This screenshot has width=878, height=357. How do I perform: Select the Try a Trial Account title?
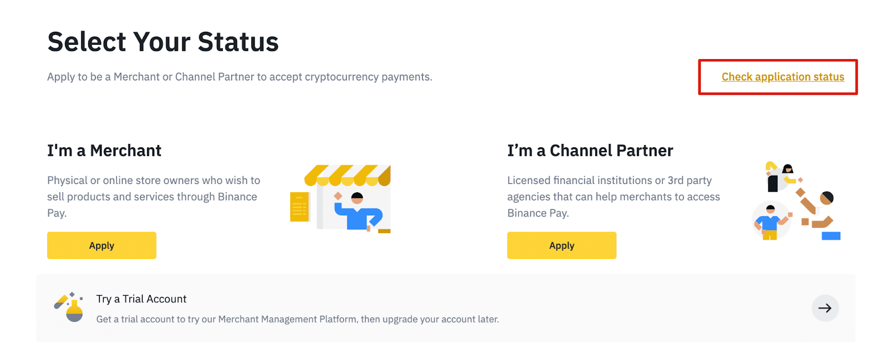click(x=141, y=299)
